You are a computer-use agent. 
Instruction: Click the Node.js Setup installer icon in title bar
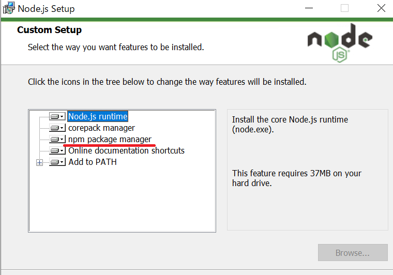(9, 8)
